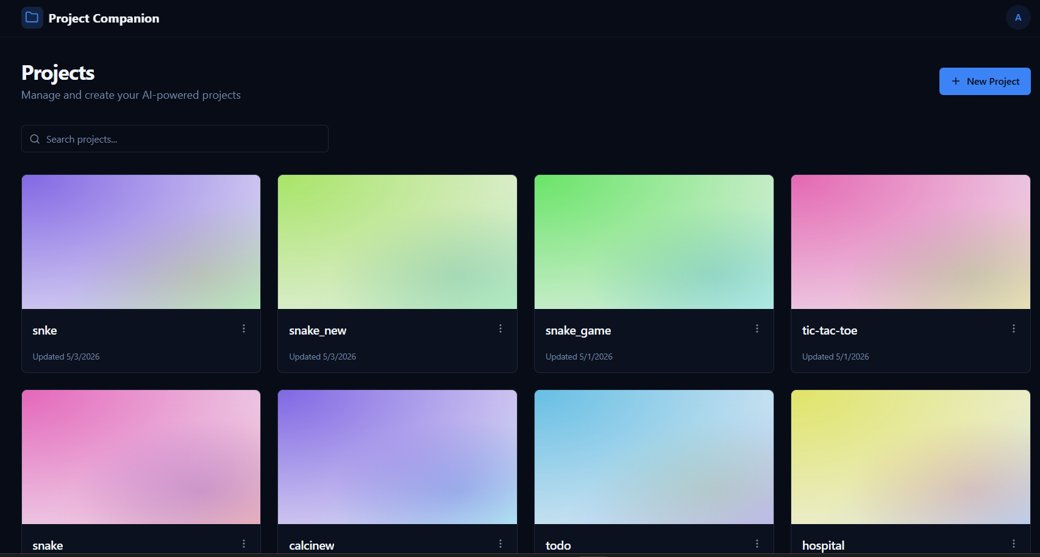The image size is (1040, 557).
Task: Click Updated 5/1/2026 under snake_game
Action: tap(579, 357)
